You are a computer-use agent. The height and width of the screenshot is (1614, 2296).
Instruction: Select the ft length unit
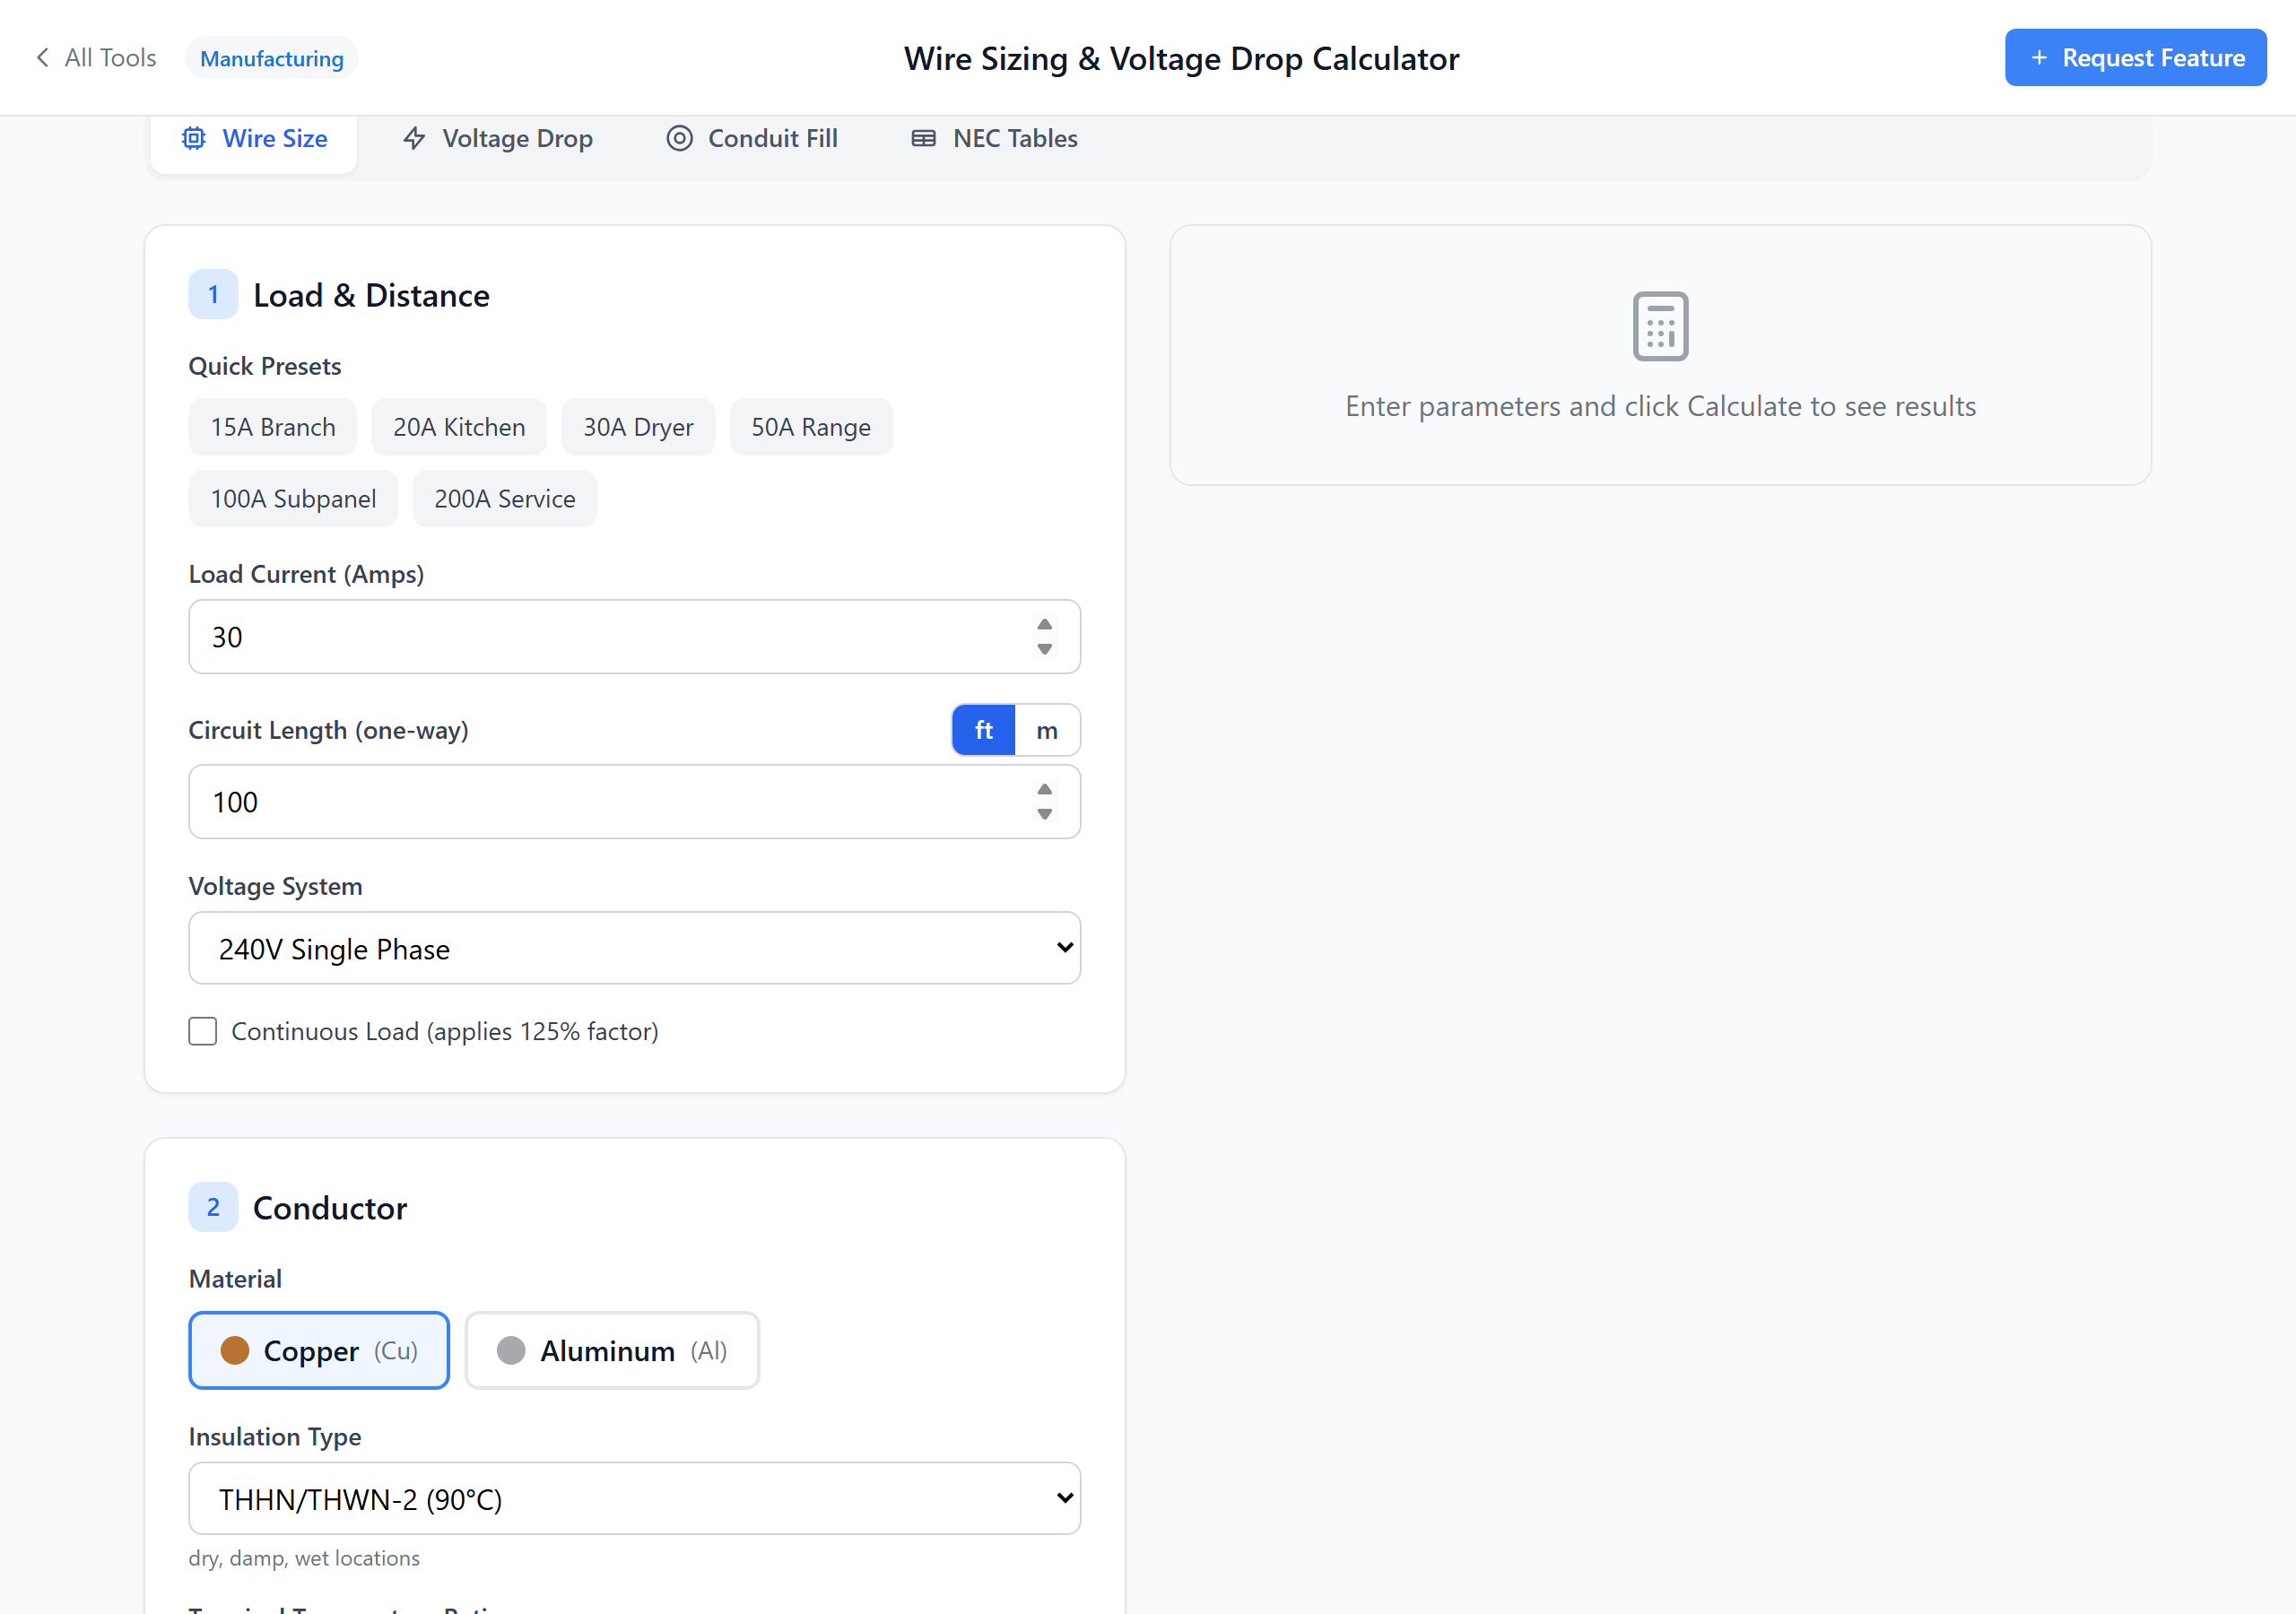983,730
